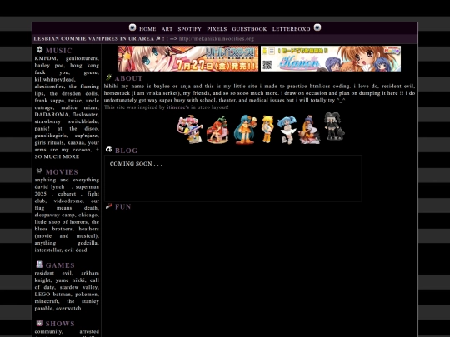Go to the ART page

tap(167, 29)
